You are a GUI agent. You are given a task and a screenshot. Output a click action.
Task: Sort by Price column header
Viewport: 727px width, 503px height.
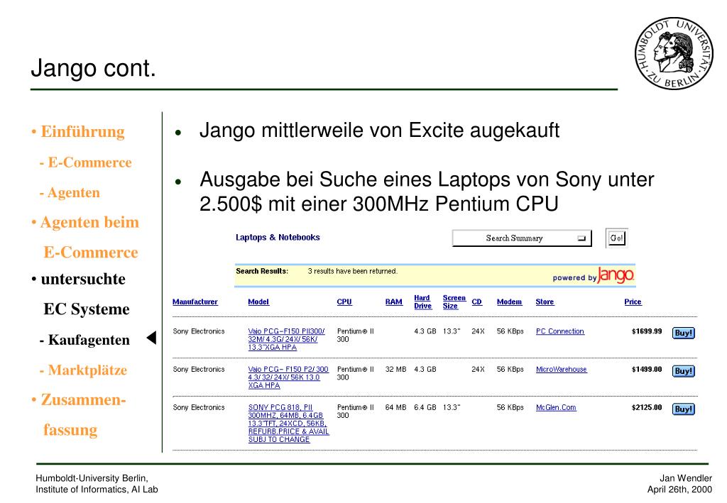point(633,302)
